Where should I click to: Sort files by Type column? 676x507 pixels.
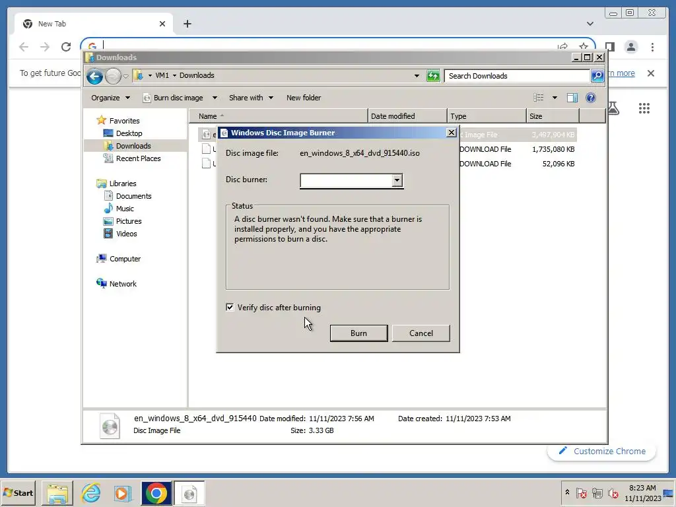[487, 116]
